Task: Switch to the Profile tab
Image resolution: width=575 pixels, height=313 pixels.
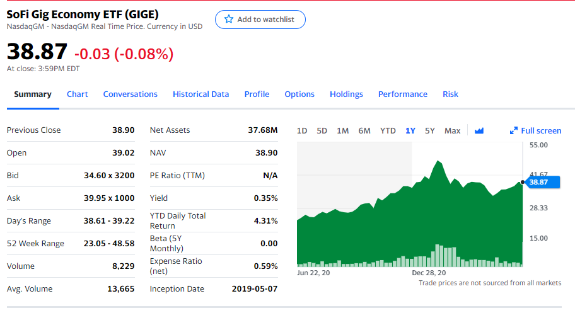Action: [x=257, y=94]
